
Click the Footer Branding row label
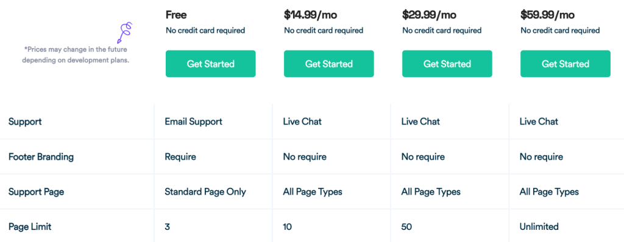pyautogui.click(x=41, y=156)
